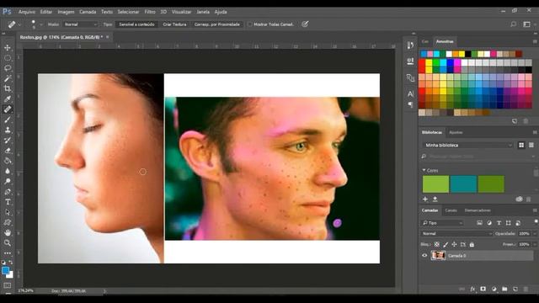Open the tool preset picker arrow

19,24
